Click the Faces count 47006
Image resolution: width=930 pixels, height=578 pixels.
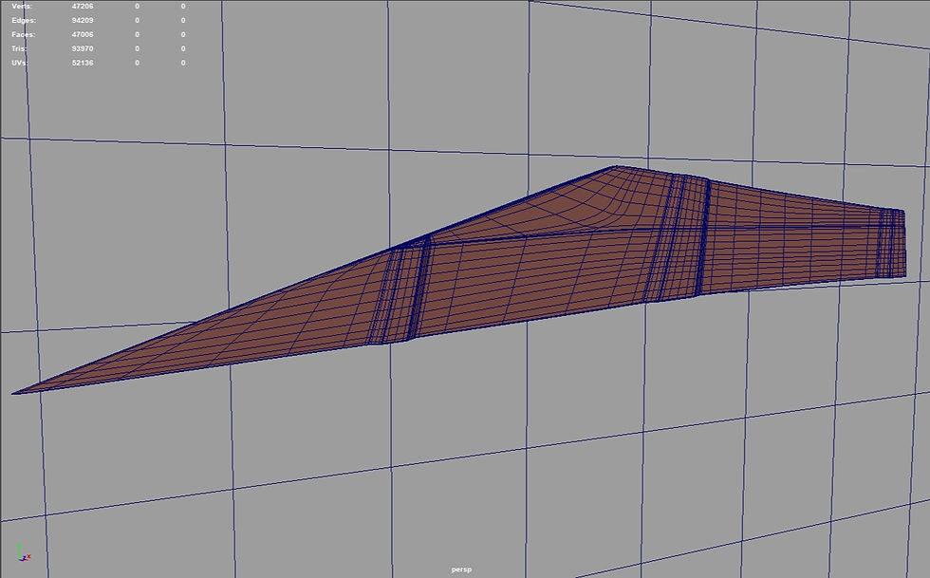tap(83, 34)
